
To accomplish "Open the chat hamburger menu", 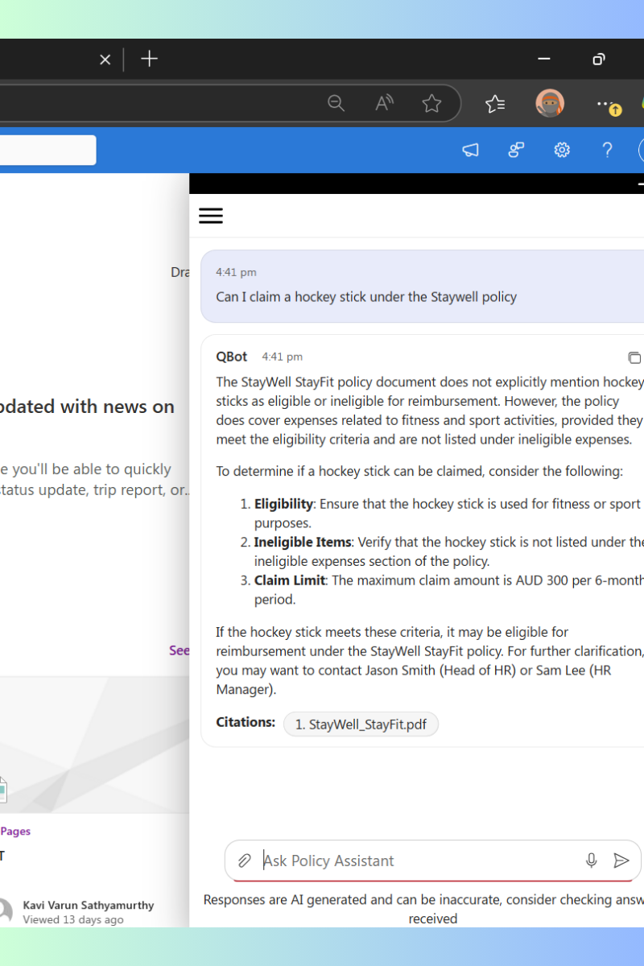I will 211,216.
